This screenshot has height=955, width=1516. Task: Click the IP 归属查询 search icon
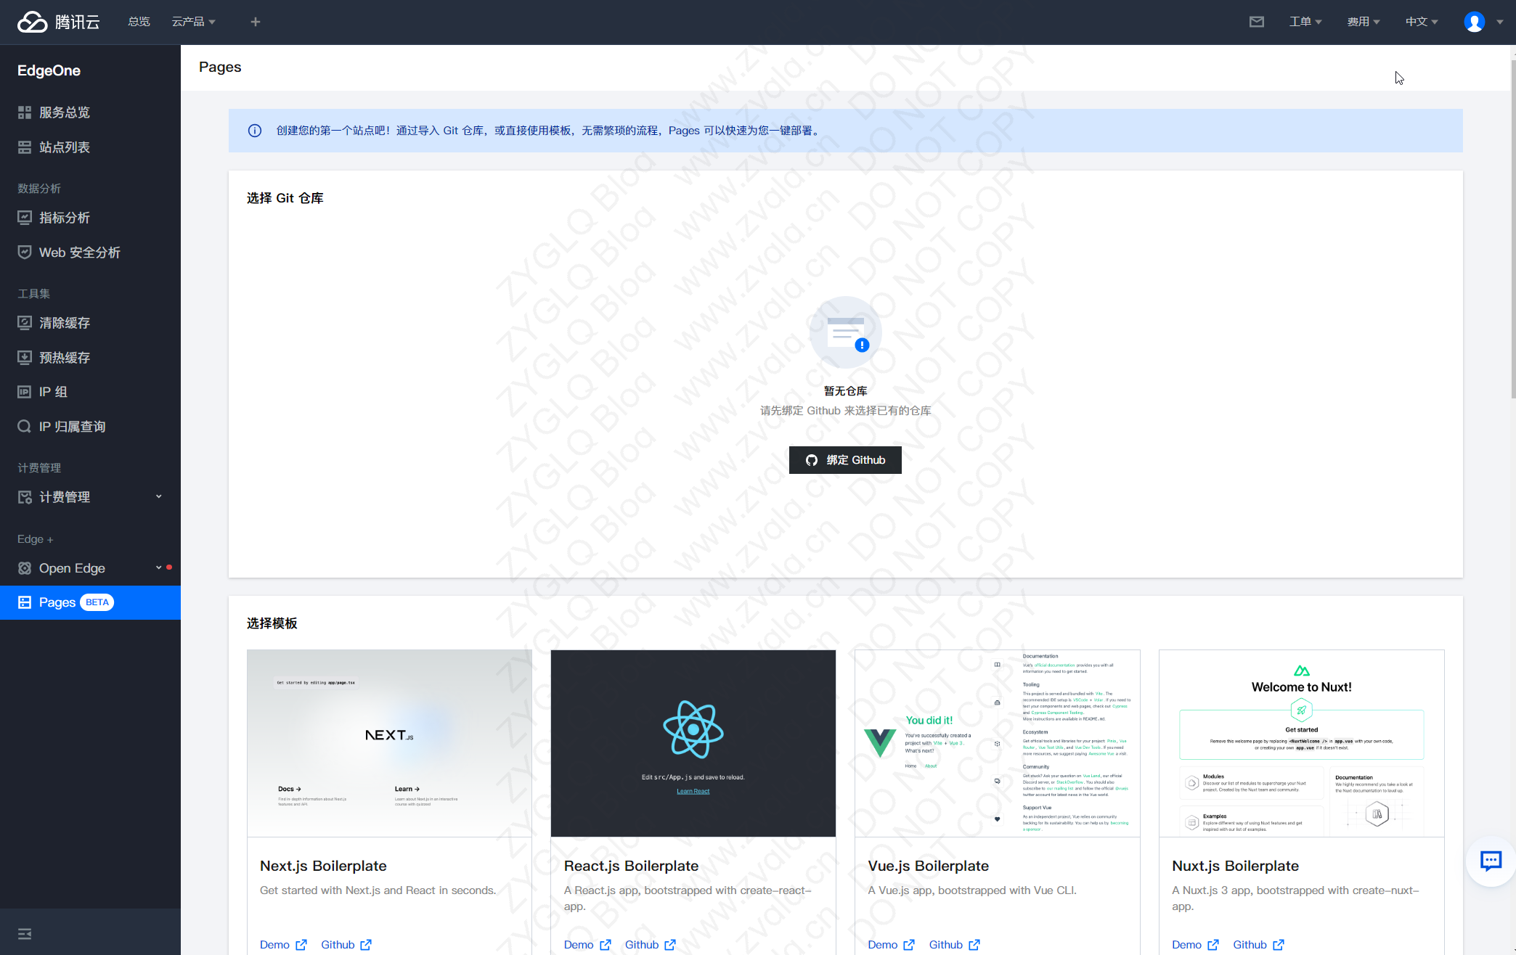tap(25, 427)
